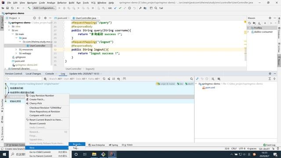Expand the .idea folder in project tree
The height and width of the screenshot is (158, 281).
click(x=9, y=26)
